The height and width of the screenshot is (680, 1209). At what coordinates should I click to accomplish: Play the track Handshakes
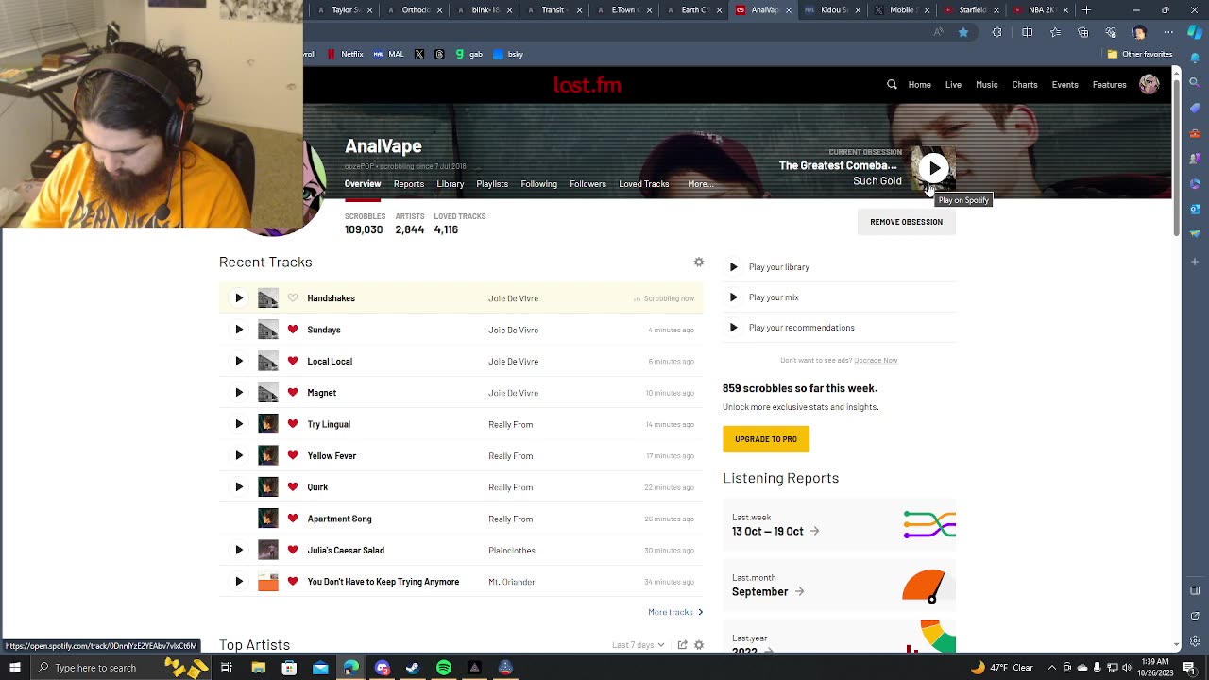tap(239, 298)
